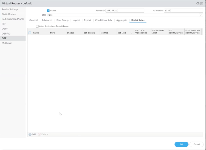This screenshot has height=150, width=206.
Task: Select the General tab
Action: point(33,20)
